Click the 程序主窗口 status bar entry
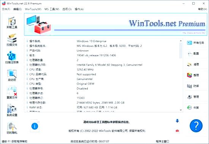The height and width of the screenshot is (144, 209). pyautogui.click(x=163, y=141)
